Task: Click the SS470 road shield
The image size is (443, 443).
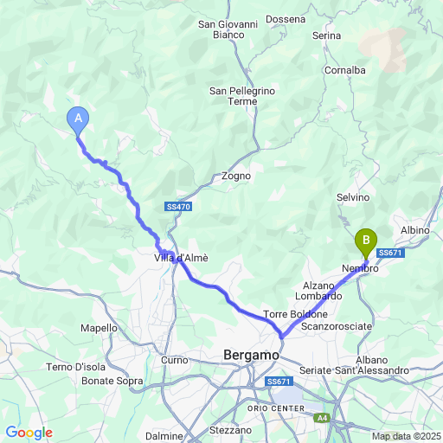Action: 178,207
